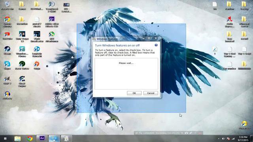Open the Sony Vegas desktop shortcut

point(22,37)
